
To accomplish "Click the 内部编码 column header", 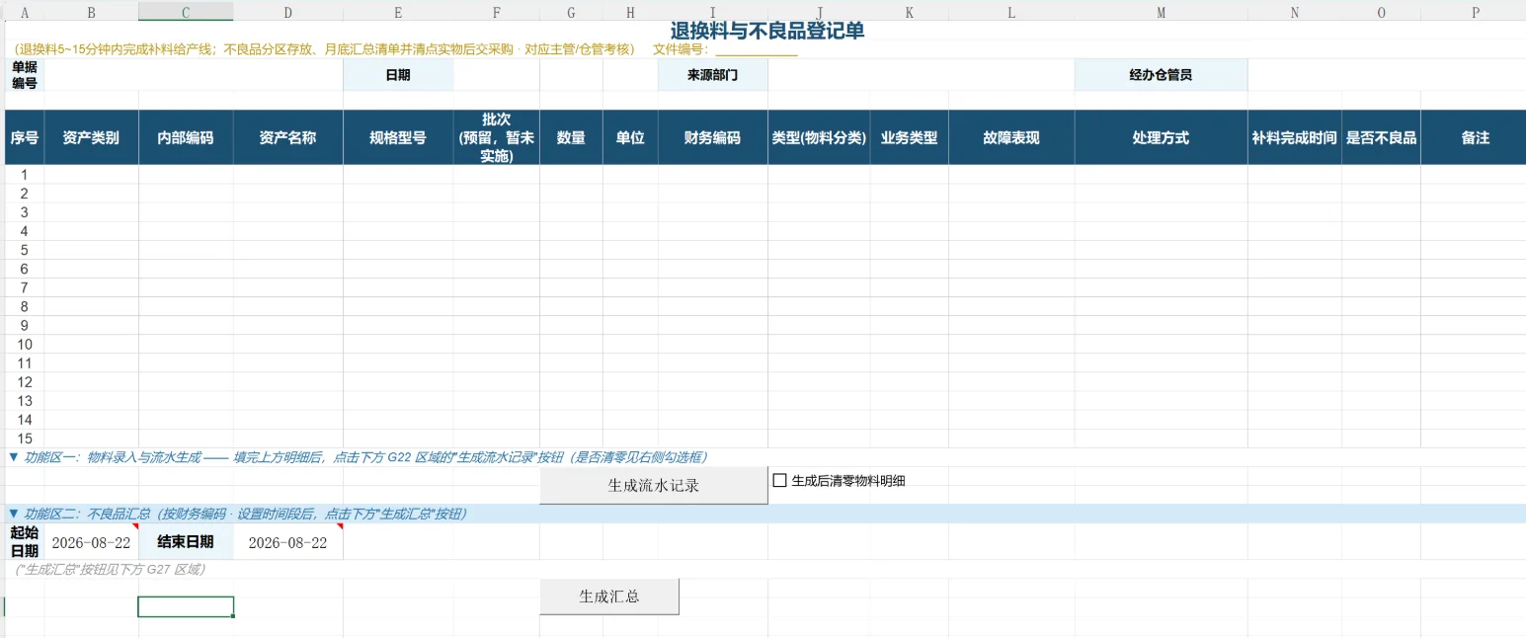I will (x=186, y=137).
